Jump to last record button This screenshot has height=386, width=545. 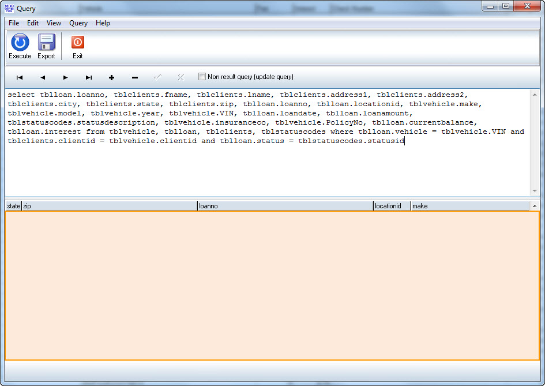[x=89, y=77]
